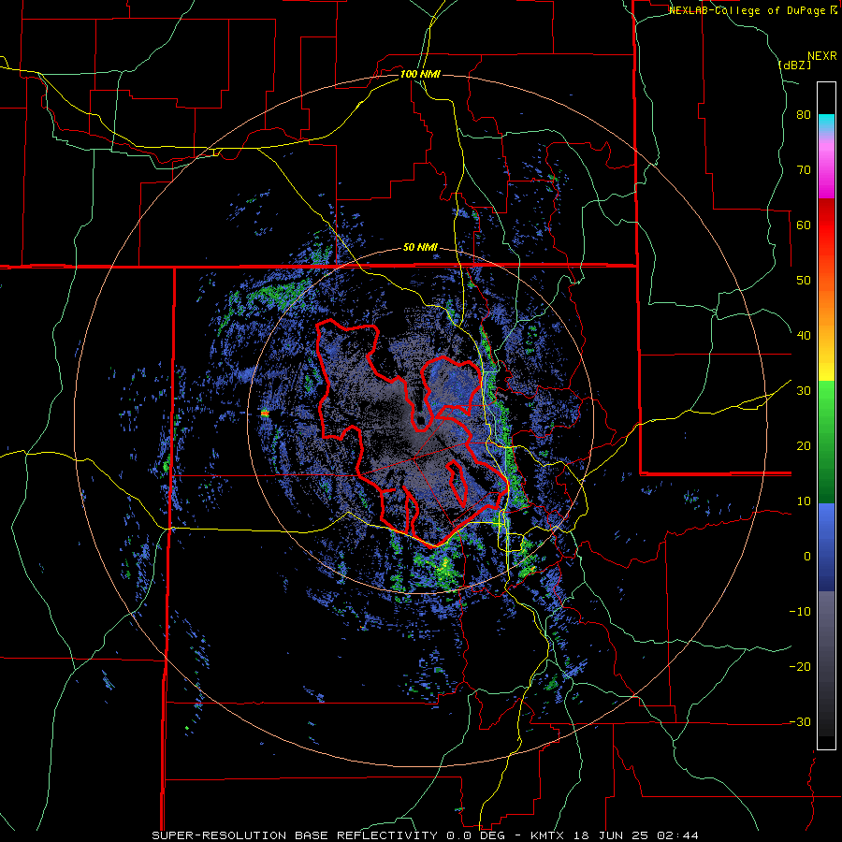The image size is (842, 842).
Task: Click the -30 value on the dBZ scale
Action: click(x=800, y=722)
